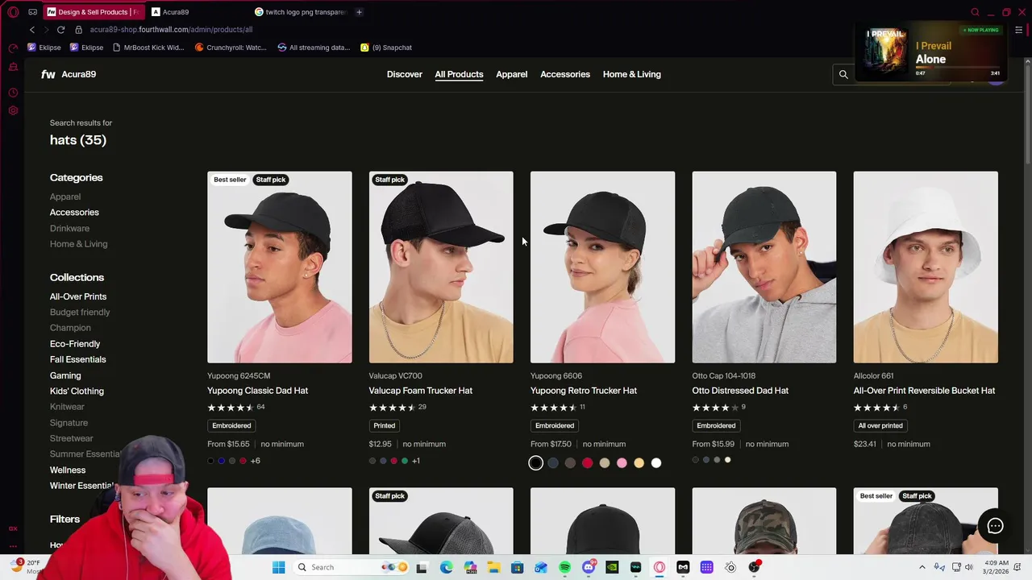
Task: Open Microsoft Edge from the taskbar
Action: pyautogui.click(x=446, y=567)
